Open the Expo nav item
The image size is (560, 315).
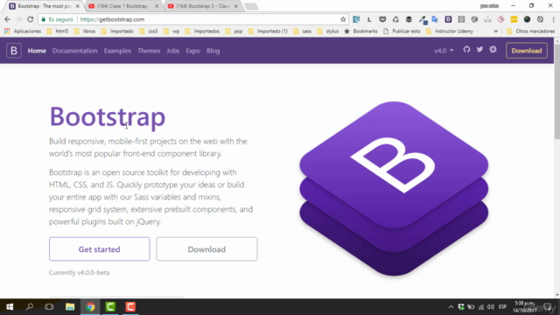pyautogui.click(x=192, y=51)
